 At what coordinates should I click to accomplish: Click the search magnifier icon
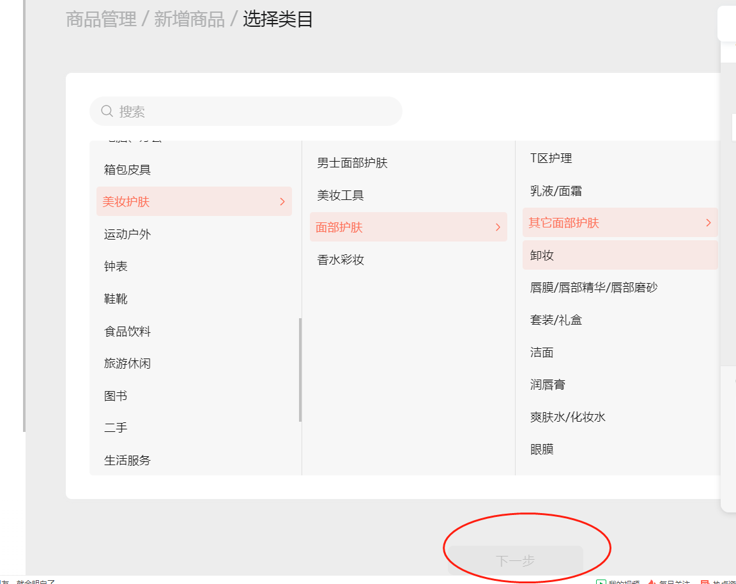point(107,111)
